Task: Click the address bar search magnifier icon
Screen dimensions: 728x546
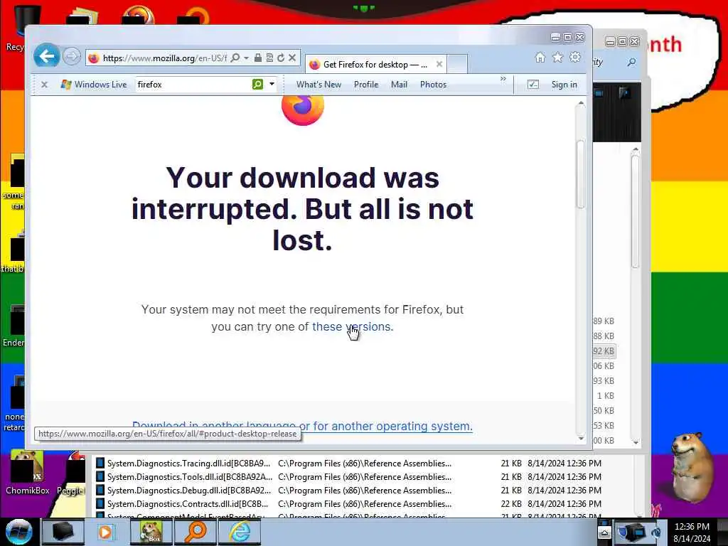Action: point(235,58)
